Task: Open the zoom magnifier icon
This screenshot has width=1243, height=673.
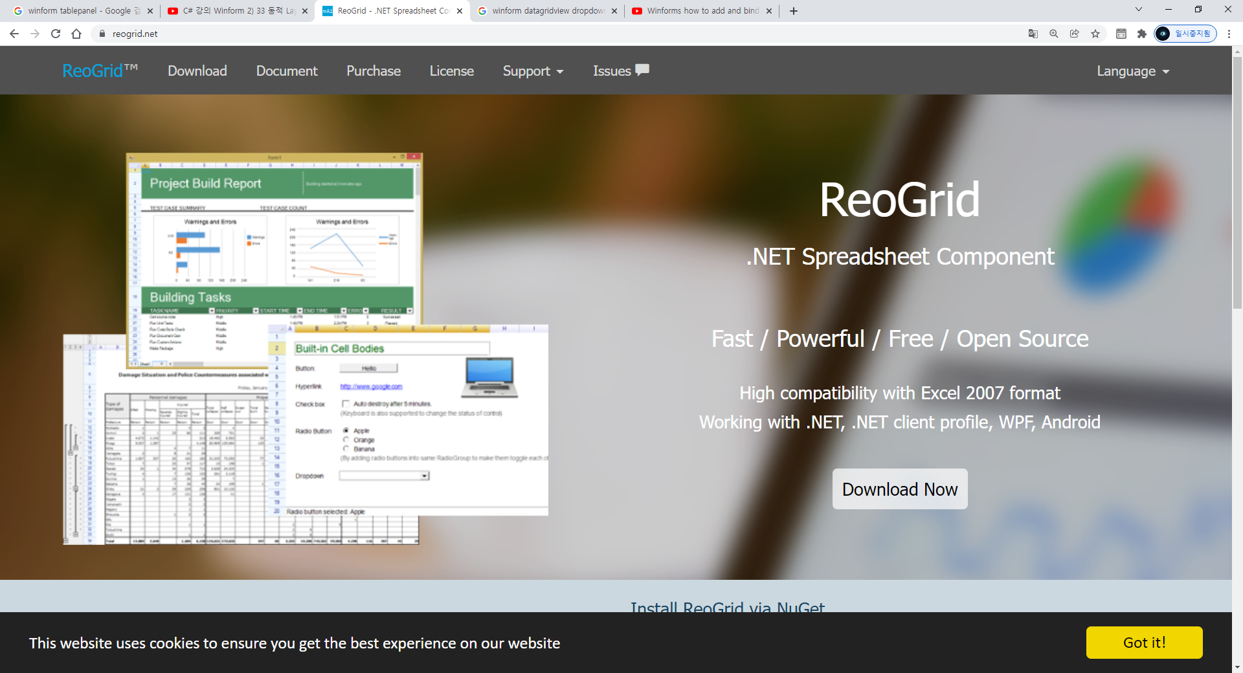Action: coord(1054,34)
